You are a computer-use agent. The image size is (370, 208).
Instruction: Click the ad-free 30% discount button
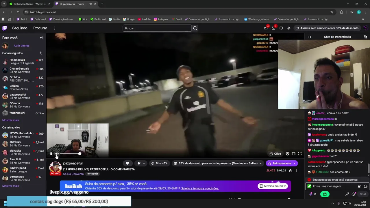(327, 28)
